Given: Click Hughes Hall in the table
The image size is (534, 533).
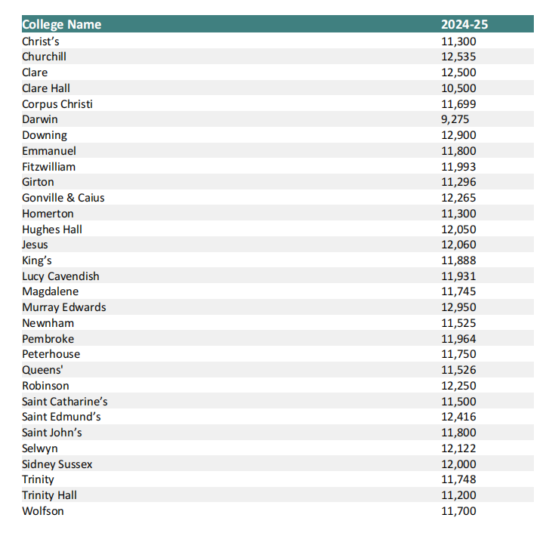Looking at the screenshot, I should (x=52, y=230).
